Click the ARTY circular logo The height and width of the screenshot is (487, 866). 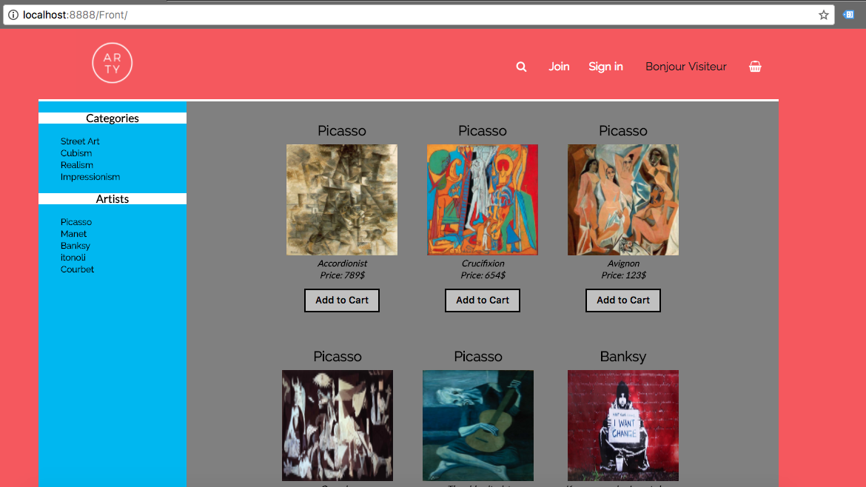tap(112, 63)
